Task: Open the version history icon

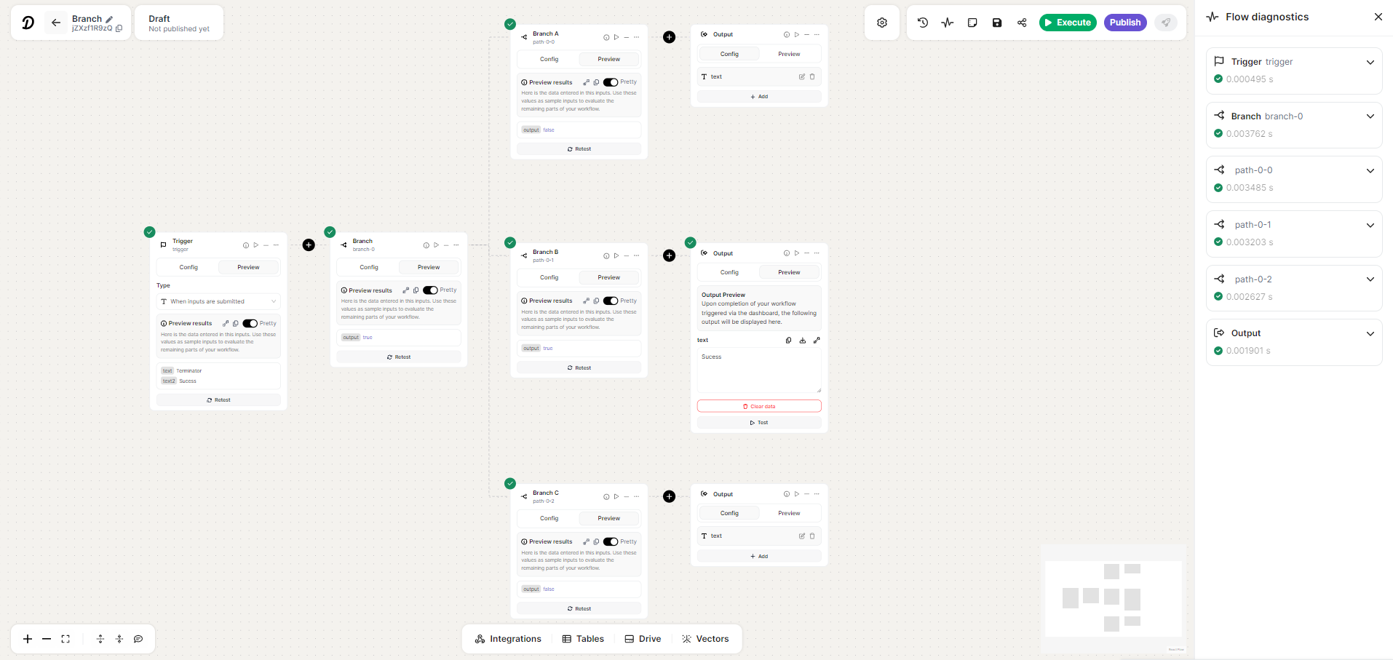Action: tap(923, 23)
